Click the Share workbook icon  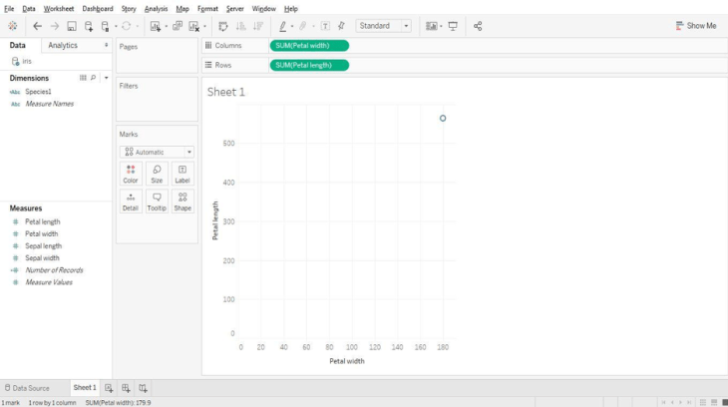[478, 26]
